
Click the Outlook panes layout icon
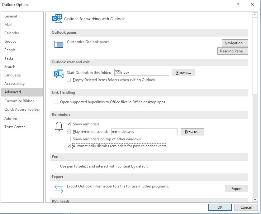[59, 44]
